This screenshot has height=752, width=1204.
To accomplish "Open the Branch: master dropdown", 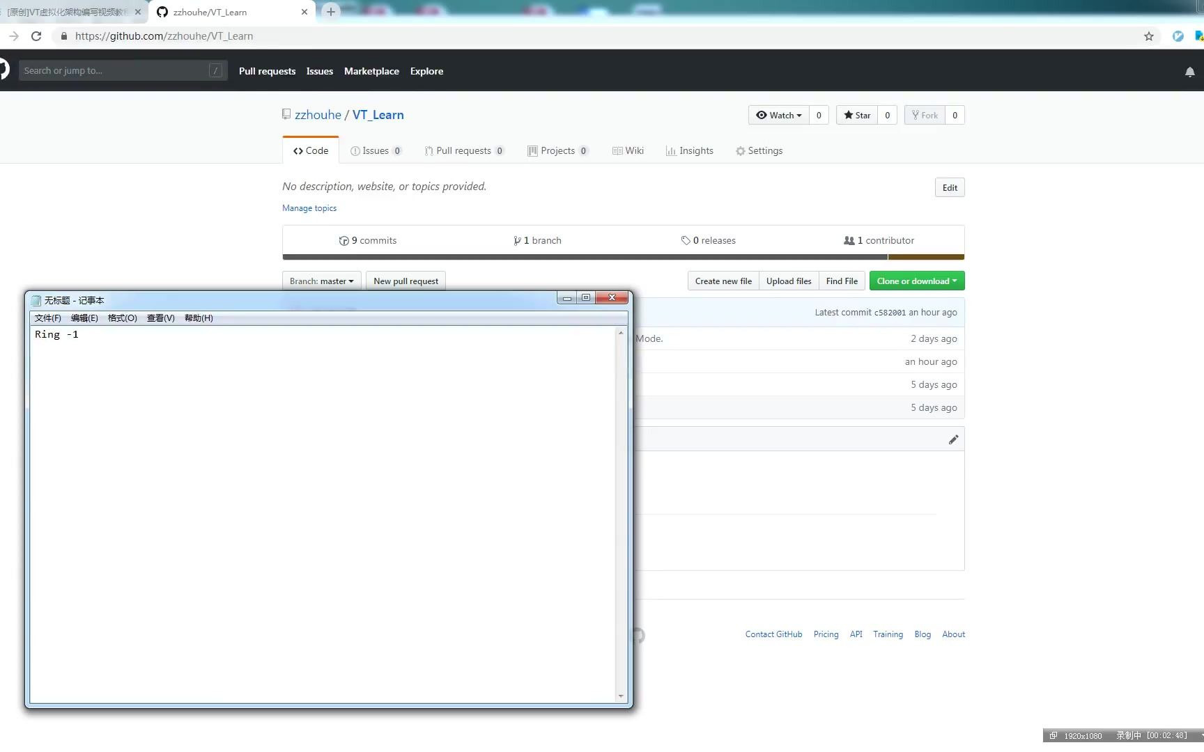I will tap(322, 281).
